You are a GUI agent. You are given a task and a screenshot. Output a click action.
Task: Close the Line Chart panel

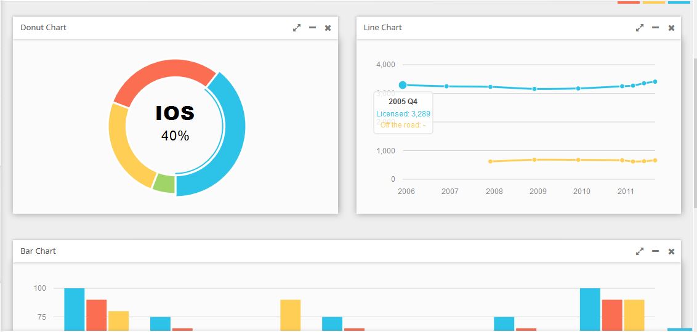671,28
